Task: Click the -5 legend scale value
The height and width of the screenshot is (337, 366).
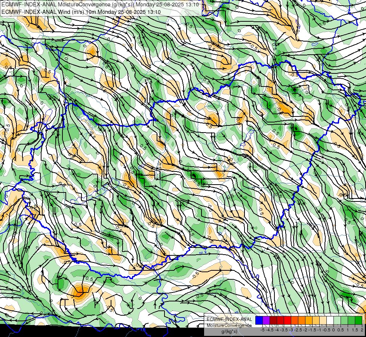Action: [x=262, y=330]
